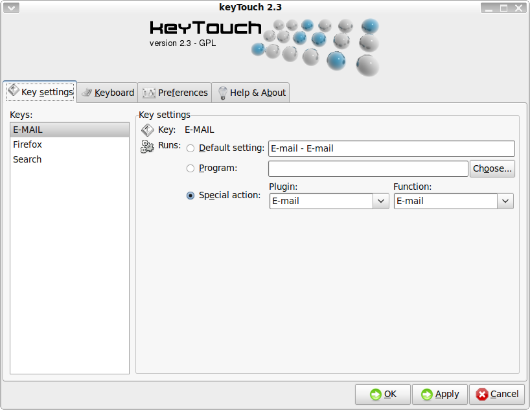This screenshot has height=410, width=530.
Task: Select Firefox in the Keys list
Action: coord(28,144)
